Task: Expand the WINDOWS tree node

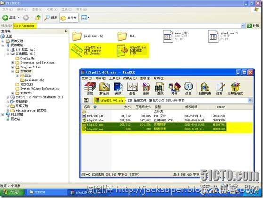Action: [x=13, y=93]
